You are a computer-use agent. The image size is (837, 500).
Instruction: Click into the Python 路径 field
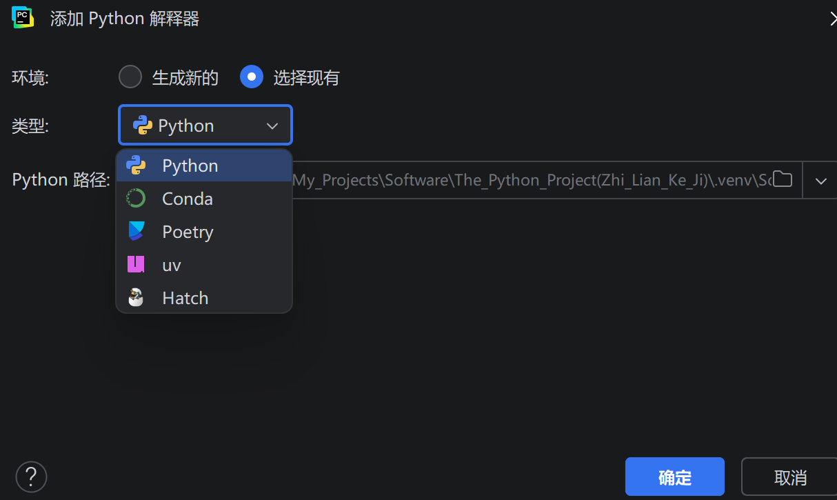click(531, 180)
